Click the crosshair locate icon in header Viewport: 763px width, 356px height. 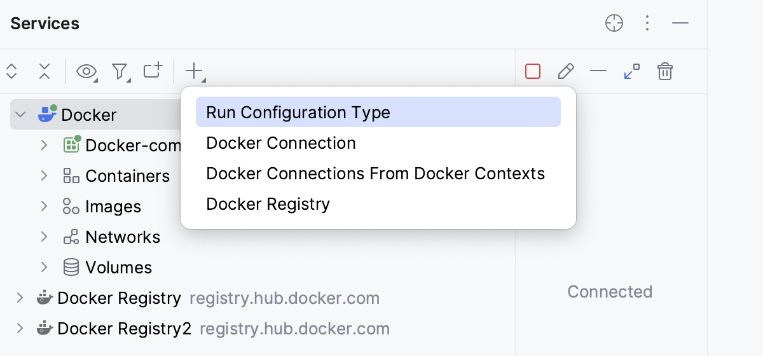(x=614, y=24)
